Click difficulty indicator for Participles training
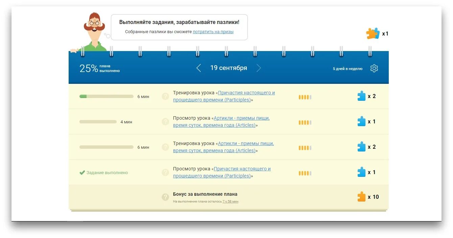The image size is (453, 238). (x=305, y=97)
